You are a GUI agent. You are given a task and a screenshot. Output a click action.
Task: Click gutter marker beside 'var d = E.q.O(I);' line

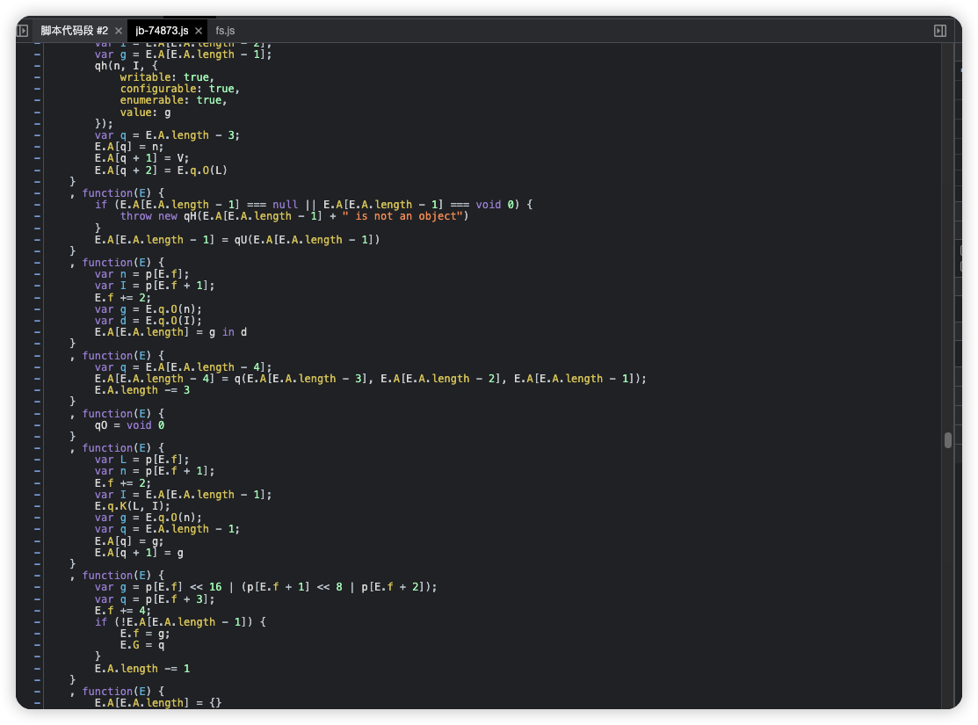click(x=37, y=321)
